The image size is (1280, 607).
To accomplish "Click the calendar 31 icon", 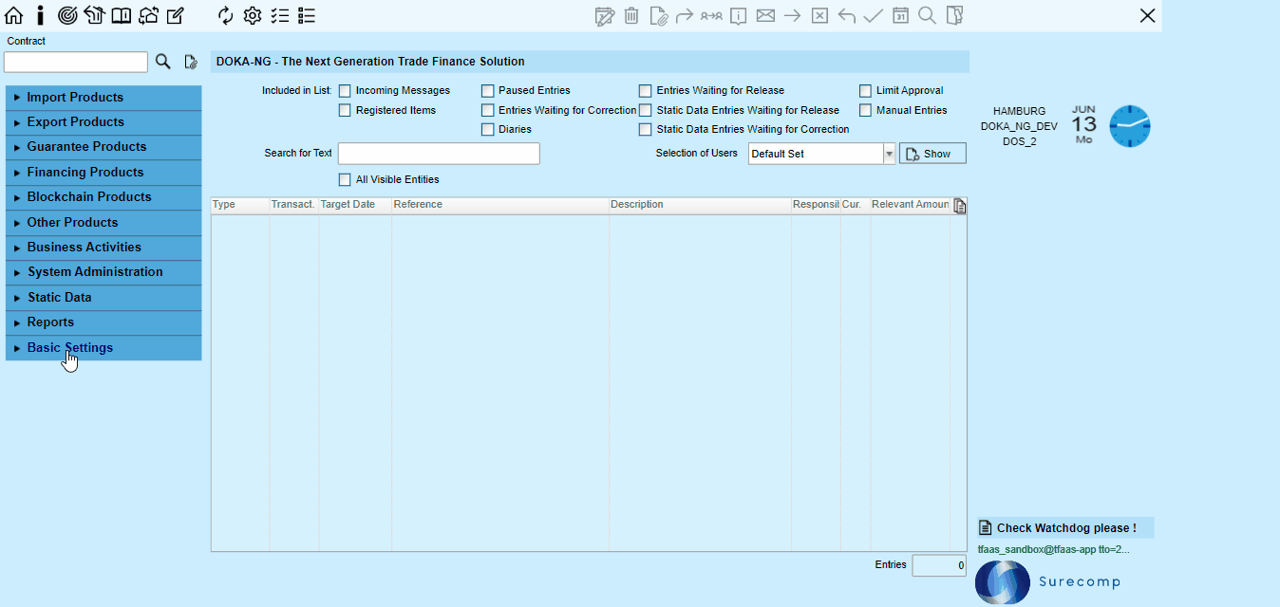I will pos(900,15).
